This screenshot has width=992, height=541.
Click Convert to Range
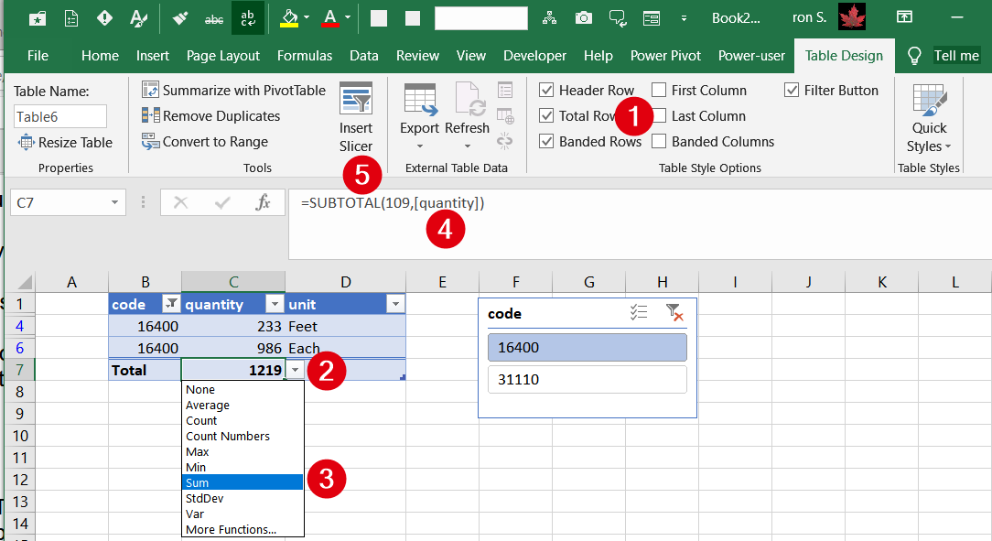tap(205, 142)
